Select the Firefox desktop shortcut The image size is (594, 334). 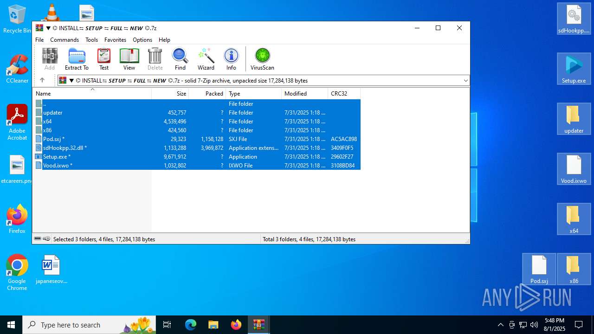point(17,219)
